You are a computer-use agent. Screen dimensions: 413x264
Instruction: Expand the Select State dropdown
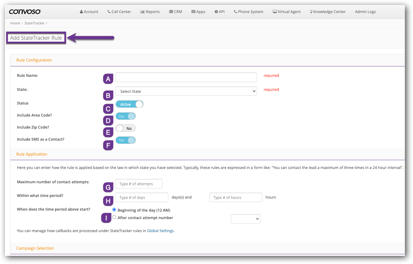click(x=186, y=91)
